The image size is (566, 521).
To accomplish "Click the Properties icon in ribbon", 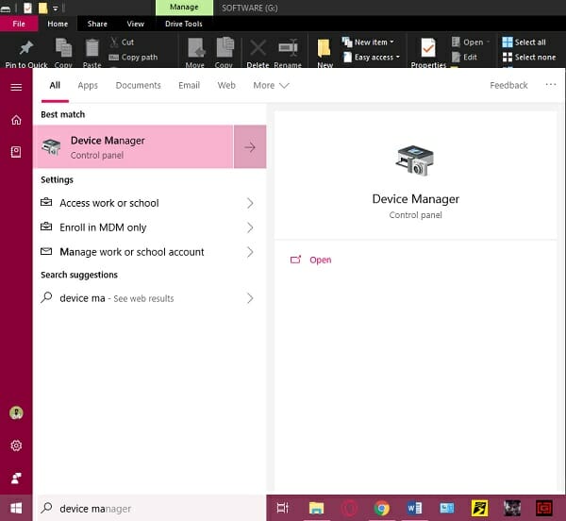I will pyautogui.click(x=428, y=48).
